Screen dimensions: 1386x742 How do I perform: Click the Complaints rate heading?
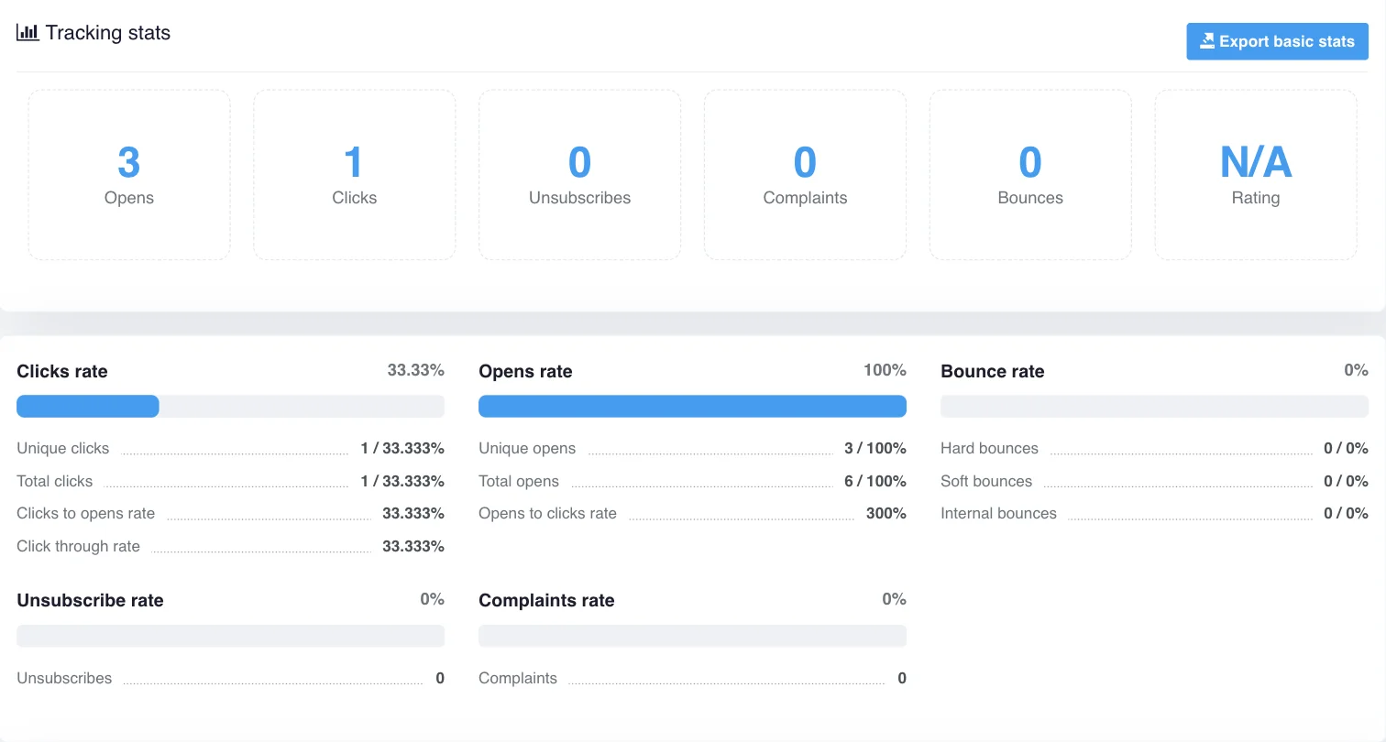tap(546, 600)
